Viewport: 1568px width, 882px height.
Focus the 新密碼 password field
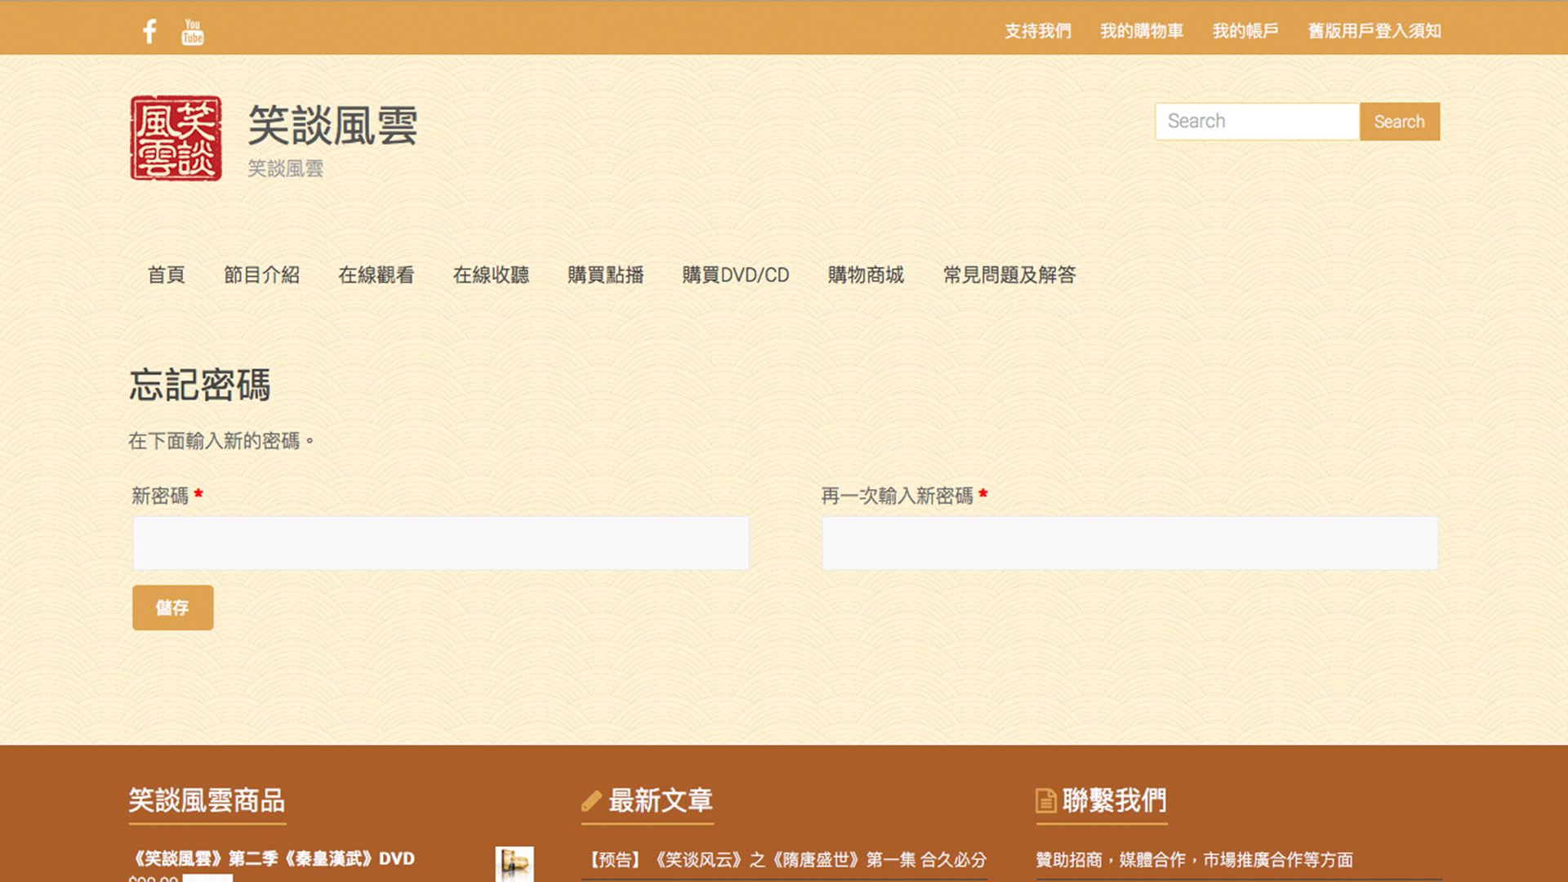point(441,543)
